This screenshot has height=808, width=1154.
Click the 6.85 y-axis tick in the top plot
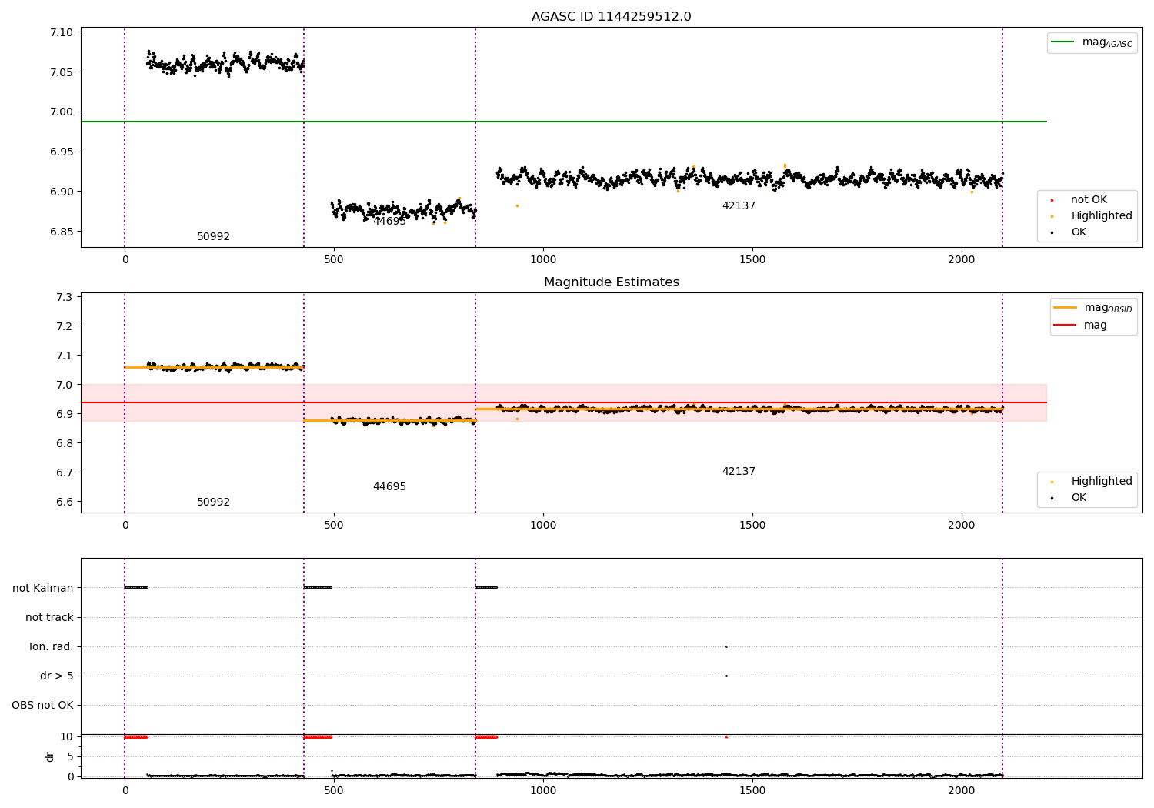(x=62, y=232)
